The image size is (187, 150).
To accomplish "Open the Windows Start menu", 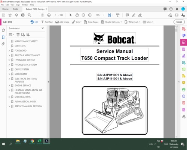I will point(3,144).
